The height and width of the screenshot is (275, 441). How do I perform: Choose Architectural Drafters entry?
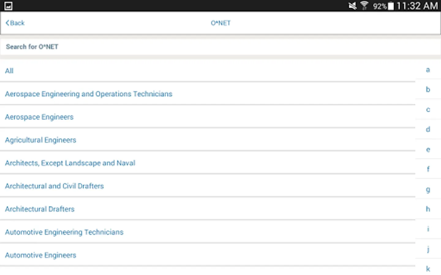tap(208, 209)
